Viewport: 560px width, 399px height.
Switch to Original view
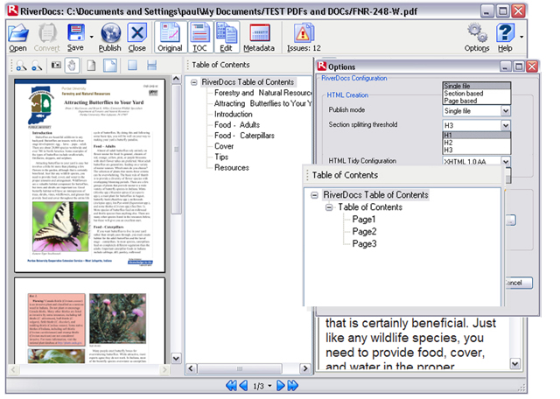coord(170,38)
